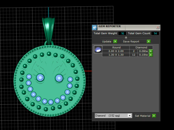Click green arrow beside Set Material

(x=154, y=116)
